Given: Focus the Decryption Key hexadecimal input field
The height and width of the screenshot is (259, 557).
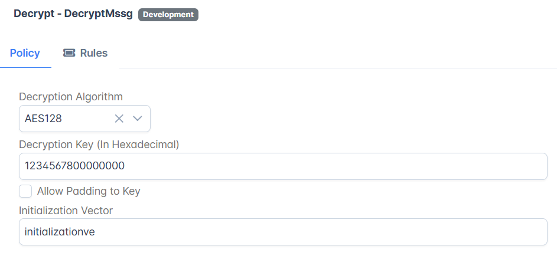Looking at the screenshot, I should click(x=283, y=166).
